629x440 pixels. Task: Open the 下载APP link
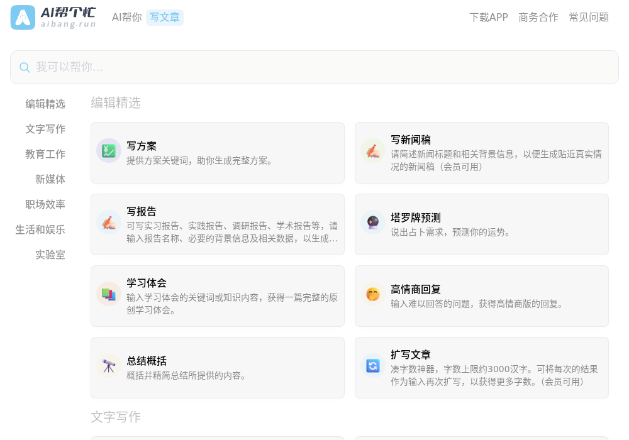489,17
